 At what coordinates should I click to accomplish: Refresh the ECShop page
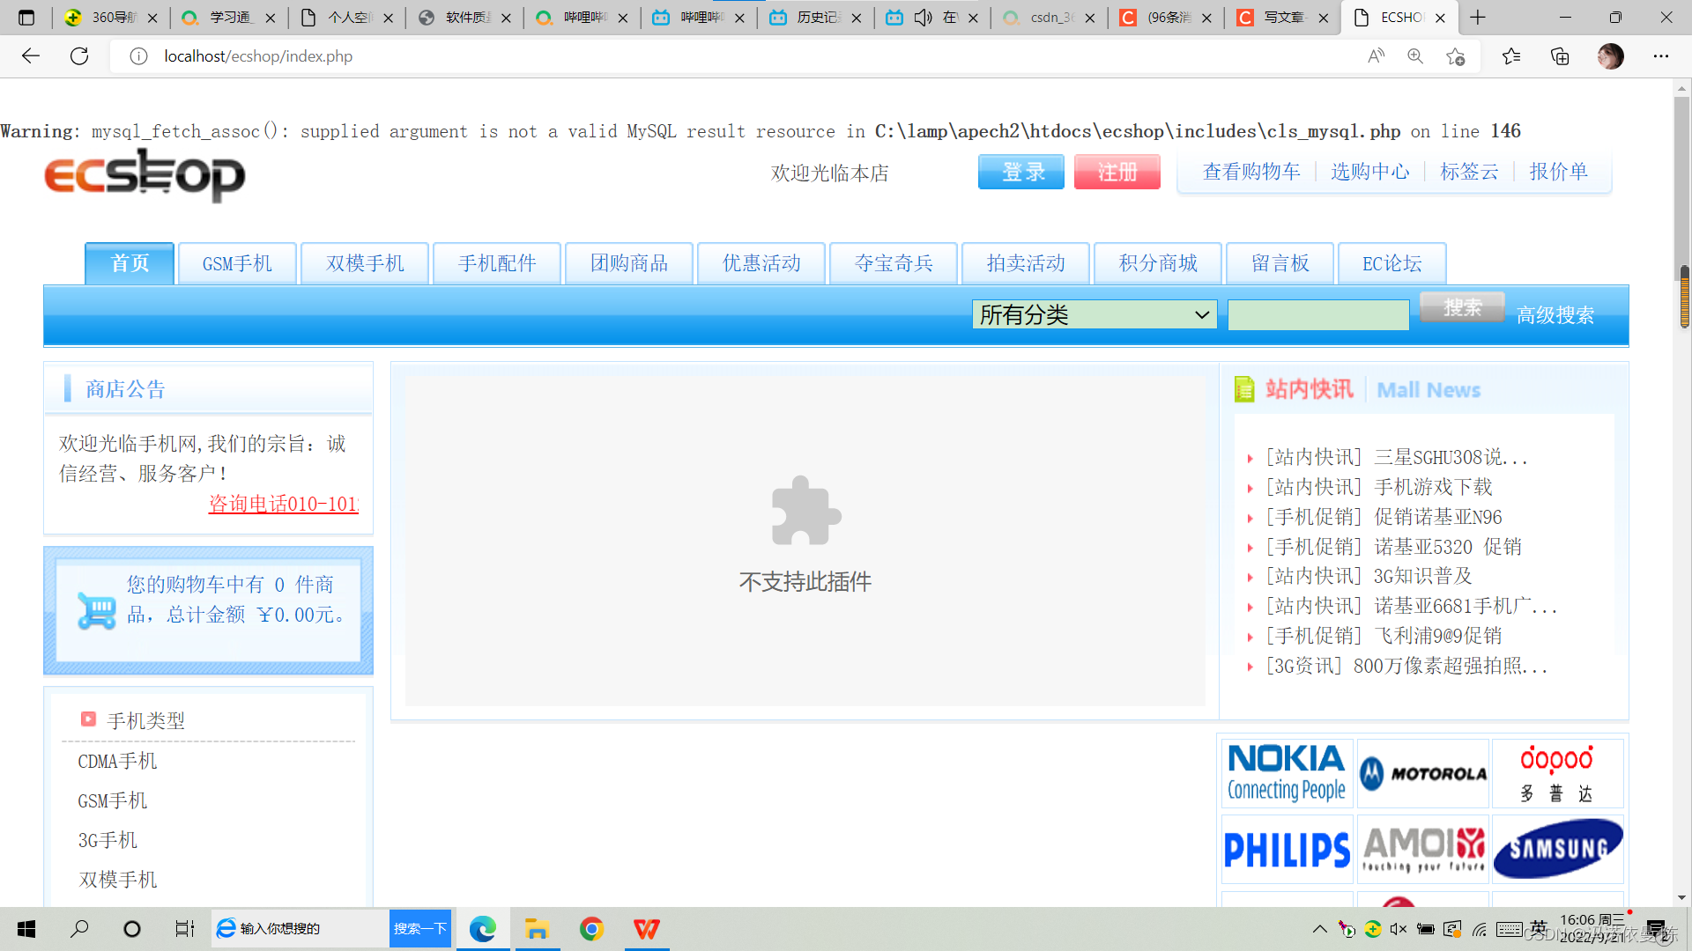pyautogui.click(x=78, y=55)
